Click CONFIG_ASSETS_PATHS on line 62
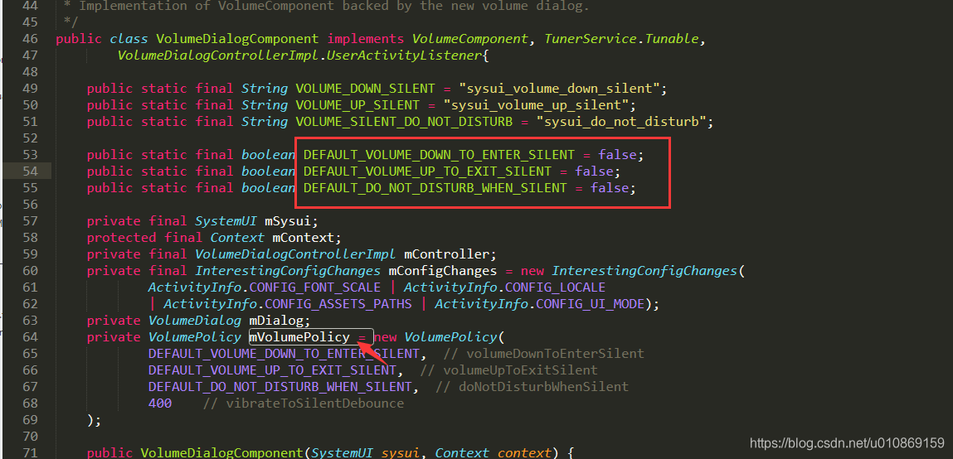The width and height of the screenshot is (953, 459). tap(338, 304)
